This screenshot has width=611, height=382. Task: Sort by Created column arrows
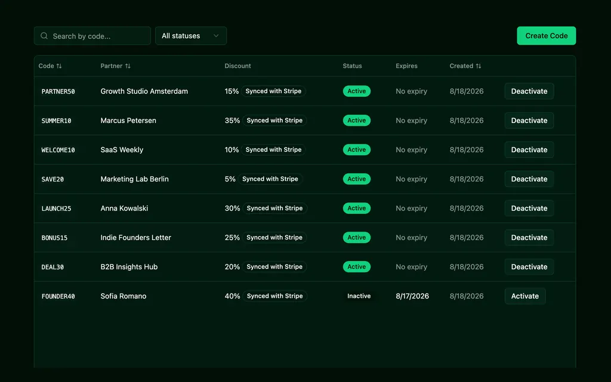coord(478,66)
